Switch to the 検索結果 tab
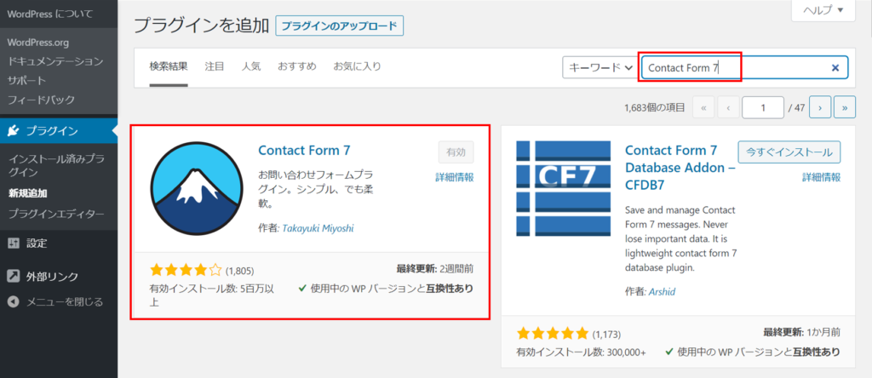The width and height of the screenshot is (872, 378). point(169,66)
